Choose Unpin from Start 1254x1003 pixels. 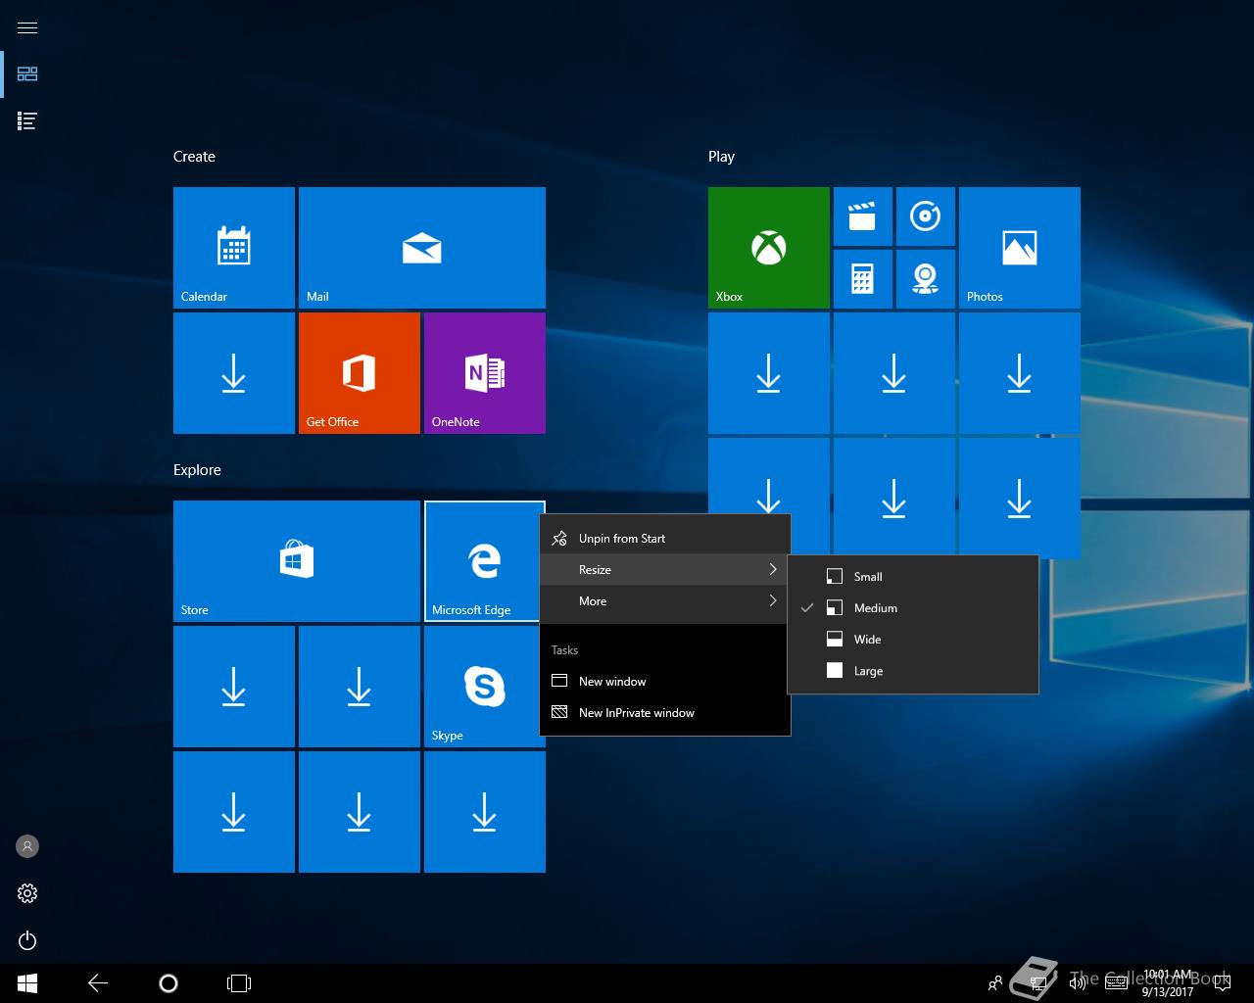tap(665, 538)
